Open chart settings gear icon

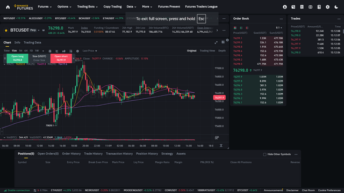[77, 51]
